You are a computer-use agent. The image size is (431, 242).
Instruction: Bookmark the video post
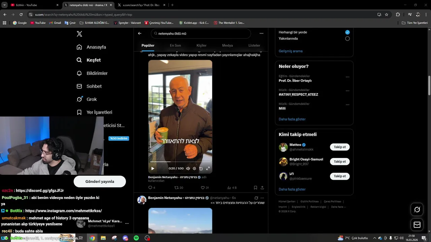(x=256, y=188)
